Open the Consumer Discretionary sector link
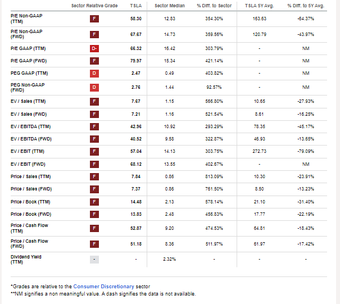340x304 pixels. coord(103,287)
